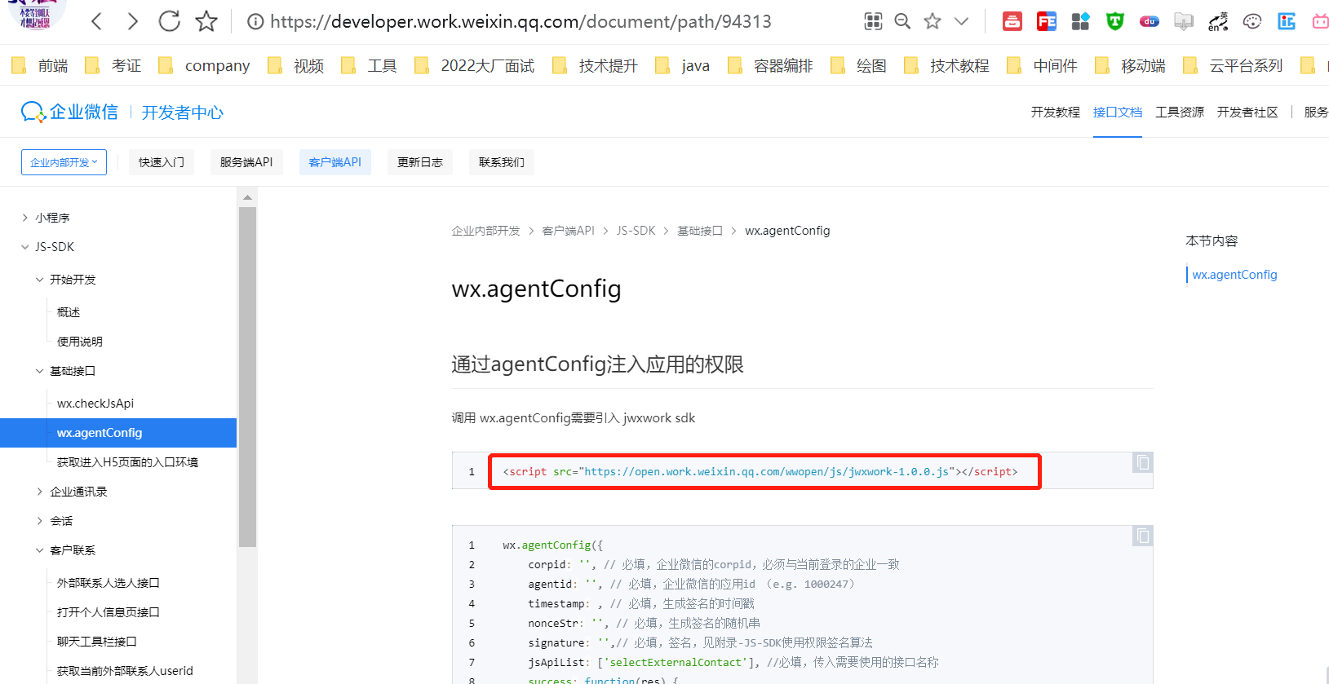Click the zoom out magnifier icon
Image resolution: width=1329 pixels, height=684 pixels.
(902, 22)
